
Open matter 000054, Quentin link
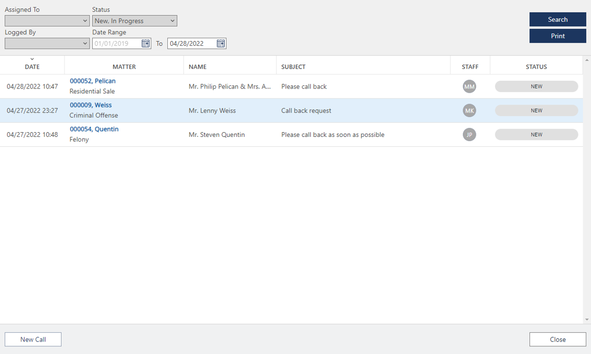(x=94, y=129)
